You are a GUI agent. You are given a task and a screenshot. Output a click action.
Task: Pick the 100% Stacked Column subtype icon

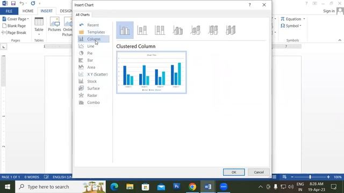click(160, 30)
